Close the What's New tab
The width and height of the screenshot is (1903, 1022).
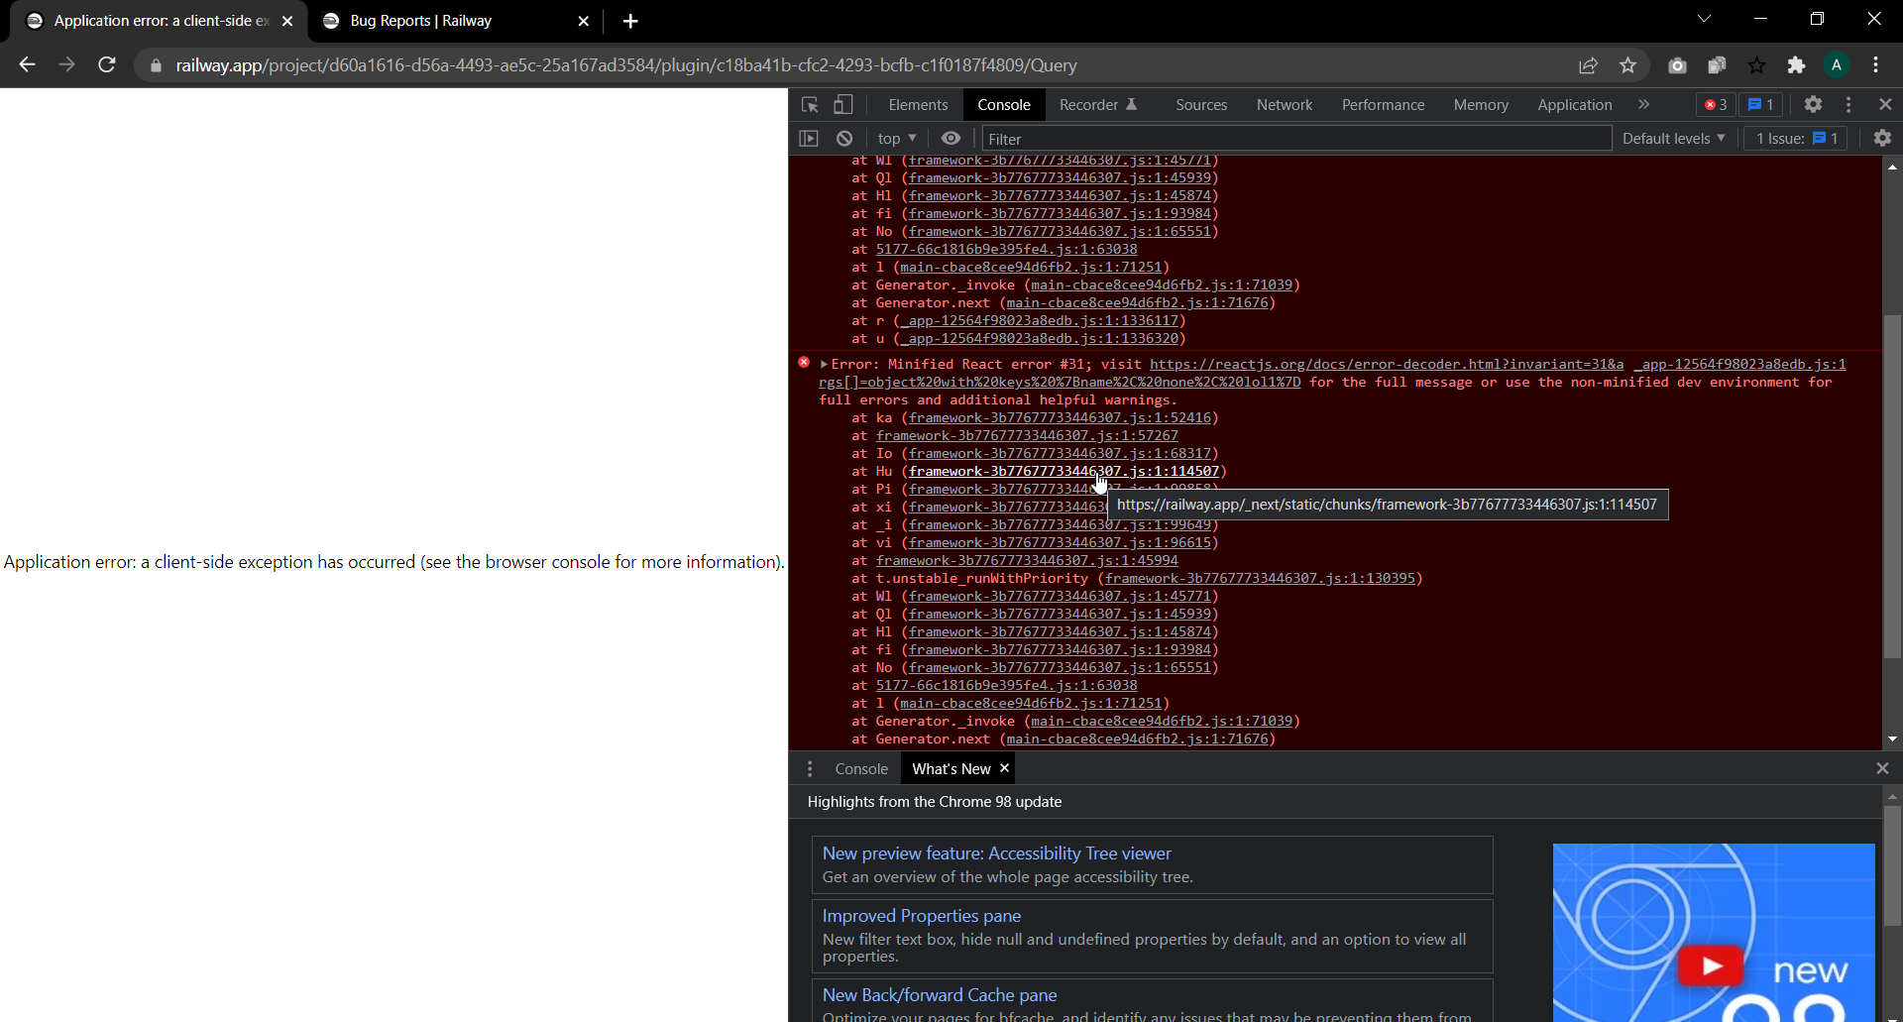tap(1004, 768)
